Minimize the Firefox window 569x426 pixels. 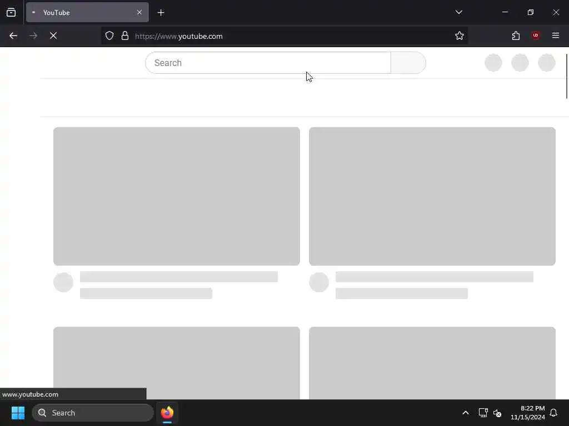(505, 12)
